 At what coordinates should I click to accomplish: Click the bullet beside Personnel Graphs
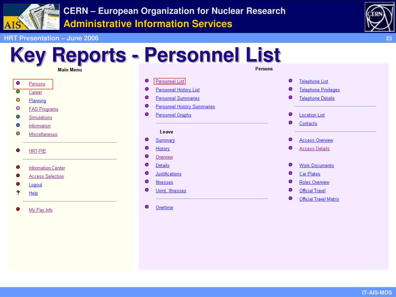pos(147,114)
